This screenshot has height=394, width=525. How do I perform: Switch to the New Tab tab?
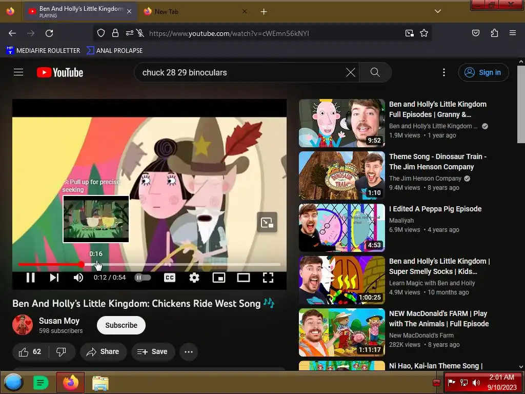pos(196,12)
